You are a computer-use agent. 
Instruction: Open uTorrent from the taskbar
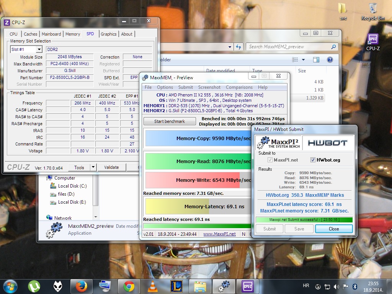pos(34,286)
